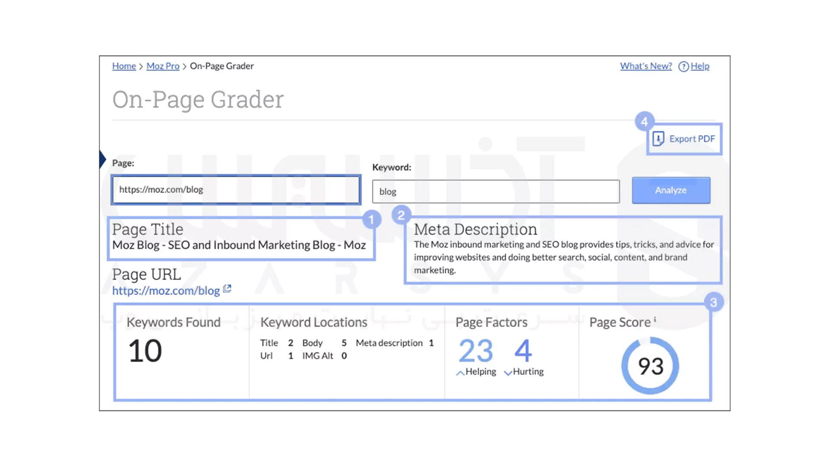Click the Meta description location count
The width and height of the screenshot is (830, 467).
tap(431, 343)
